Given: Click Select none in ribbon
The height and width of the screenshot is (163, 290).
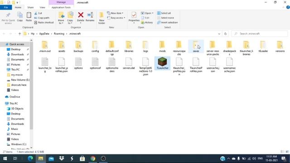Looking at the screenshot, I should coord(165,18).
